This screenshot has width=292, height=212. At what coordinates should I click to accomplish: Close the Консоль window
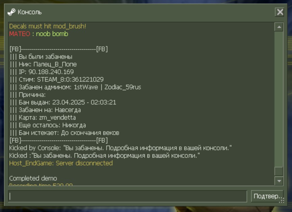pyautogui.click(x=280, y=12)
